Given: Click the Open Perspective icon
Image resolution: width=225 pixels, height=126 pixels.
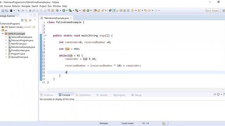Looking at the screenshot, I should click(x=224, y=10).
